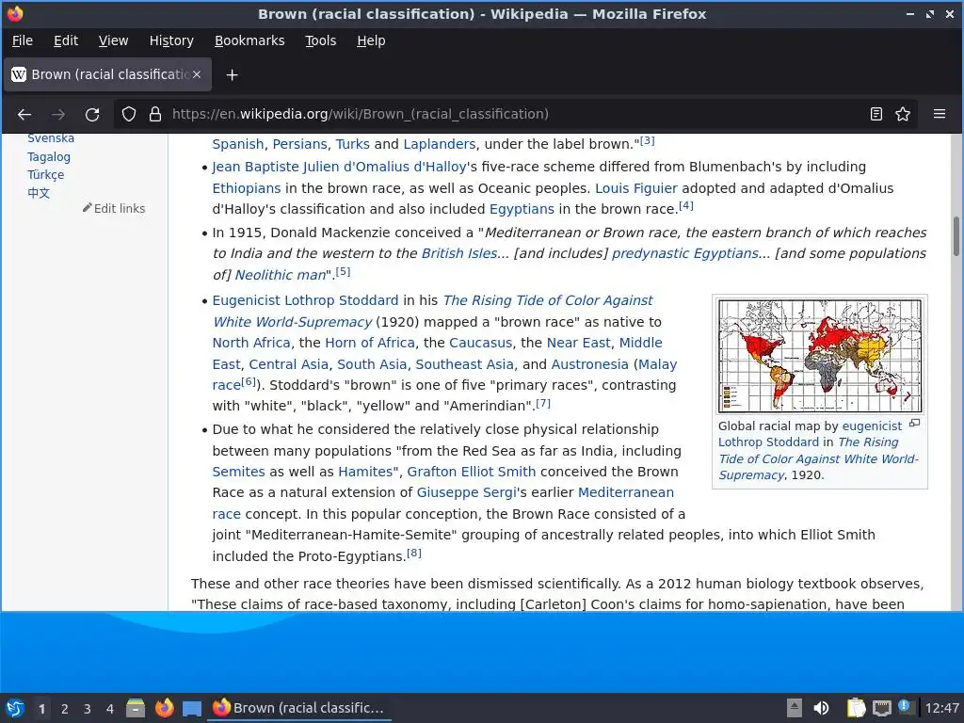Launch the file manager from taskbar
Image resolution: width=964 pixels, height=723 pixels.
[136, 708]
